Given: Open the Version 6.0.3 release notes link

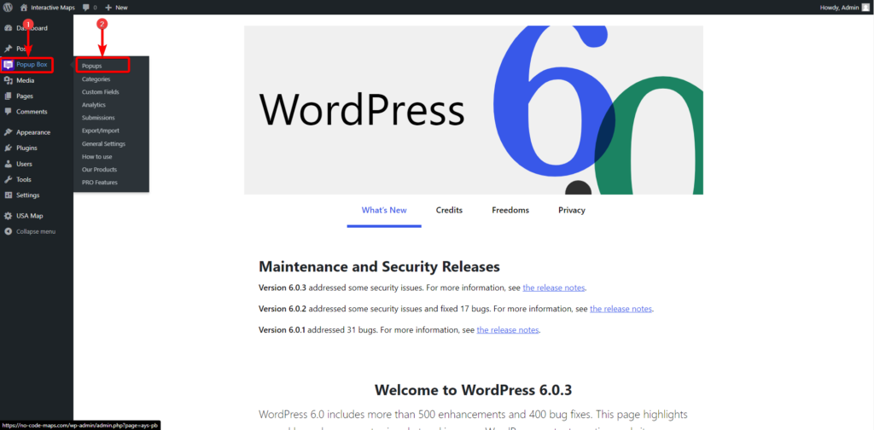Looking at the screenshot, I should pos(554,288).
